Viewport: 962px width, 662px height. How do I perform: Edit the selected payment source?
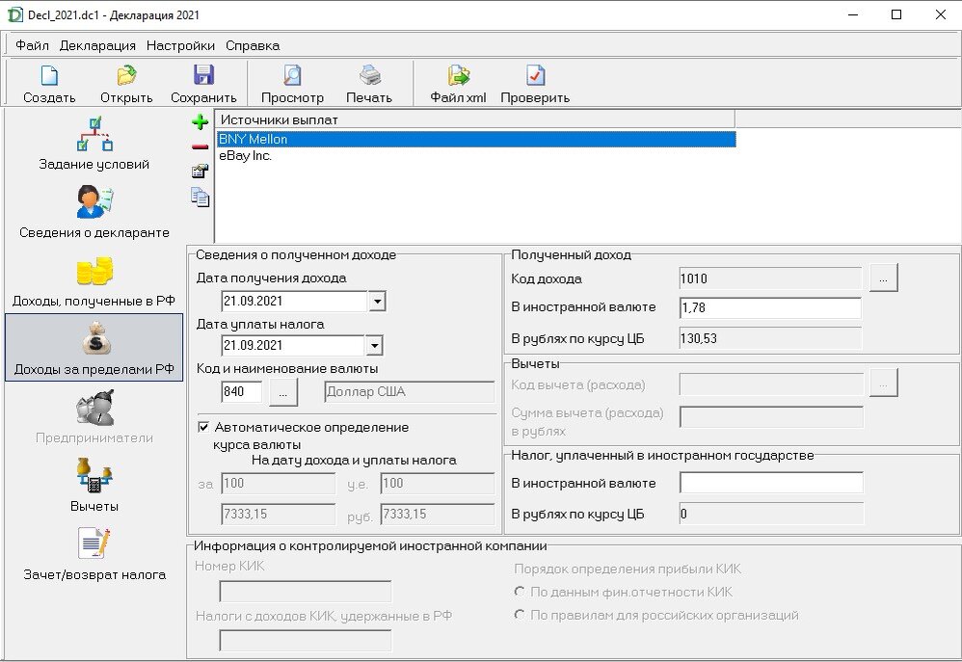[x=200, y=172]
